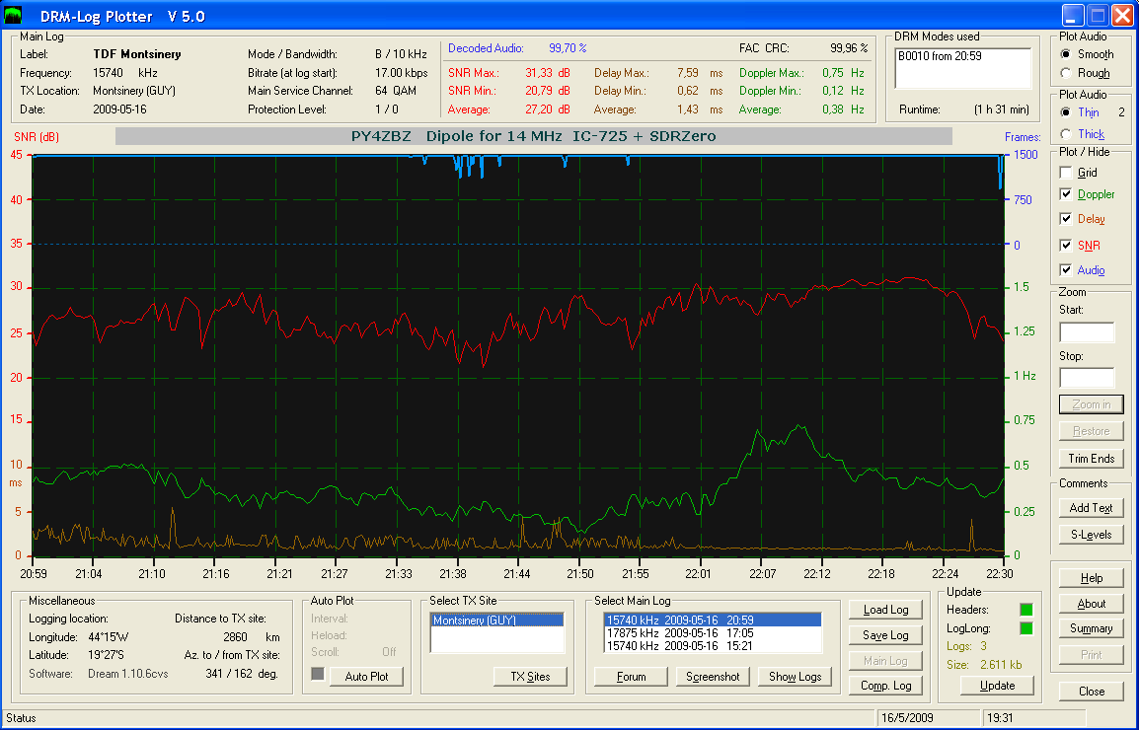
Task: Click the gray Auto Plot indicator square
Action: tap(318, 674)
